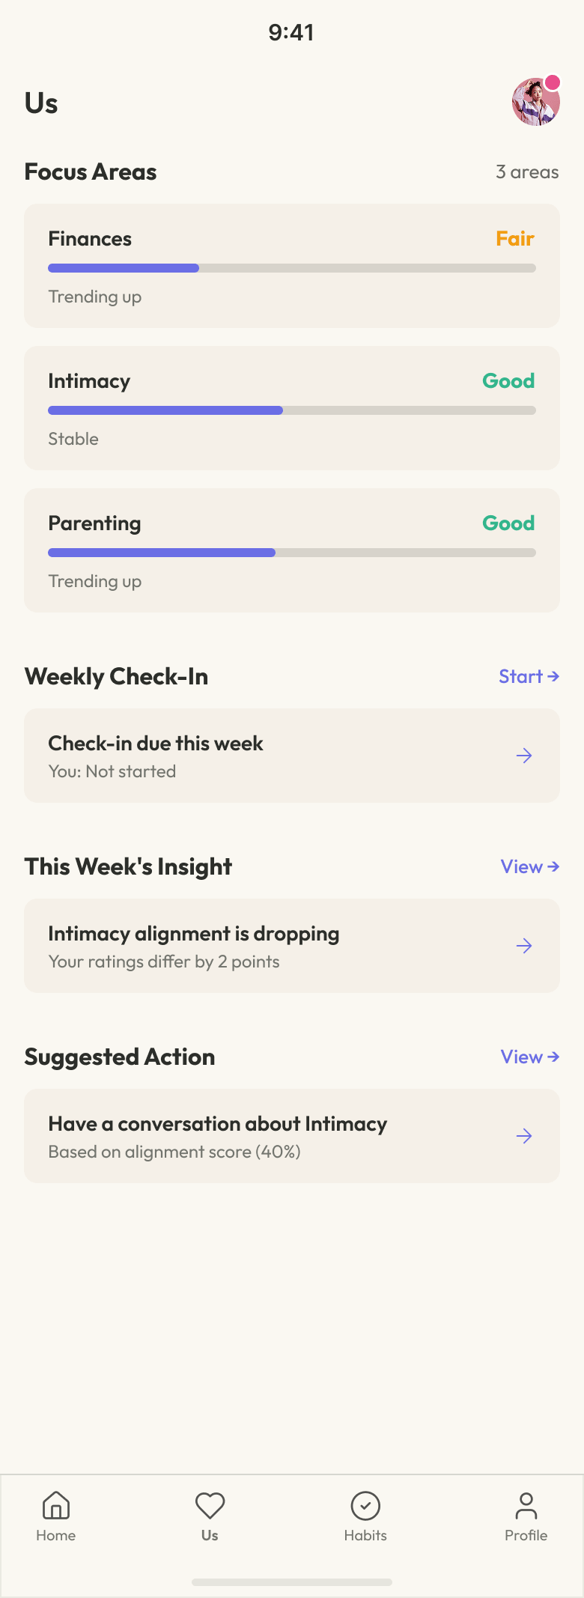Viewport: 584px width, 1598px height.
Task: Tap the profile avatar photo
Action: pos(535,103)
